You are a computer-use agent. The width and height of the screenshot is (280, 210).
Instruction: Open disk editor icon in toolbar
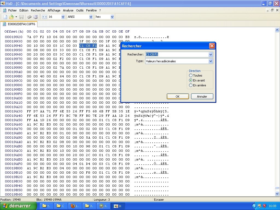(36, 17)
